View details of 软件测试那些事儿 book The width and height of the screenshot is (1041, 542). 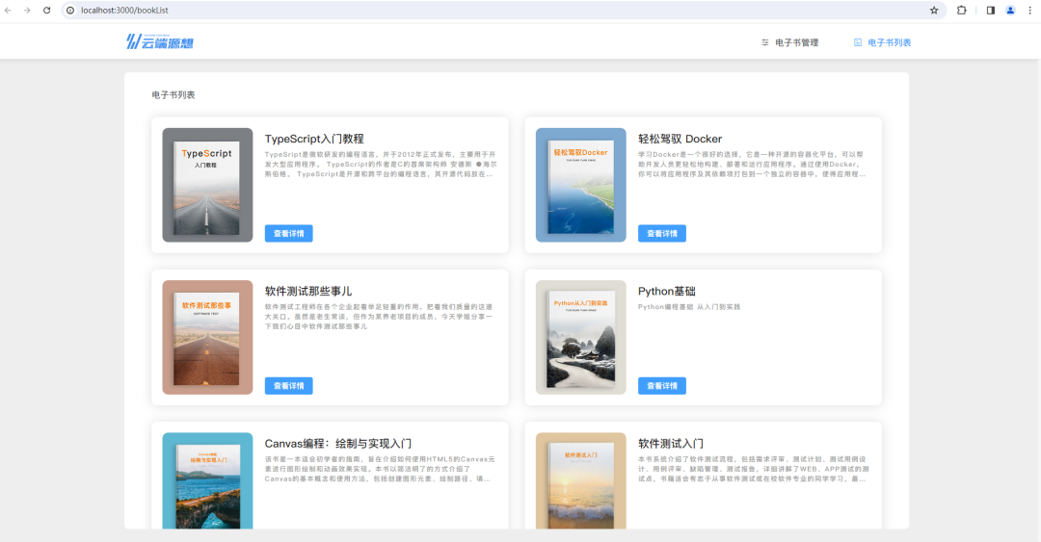point(289,385)
